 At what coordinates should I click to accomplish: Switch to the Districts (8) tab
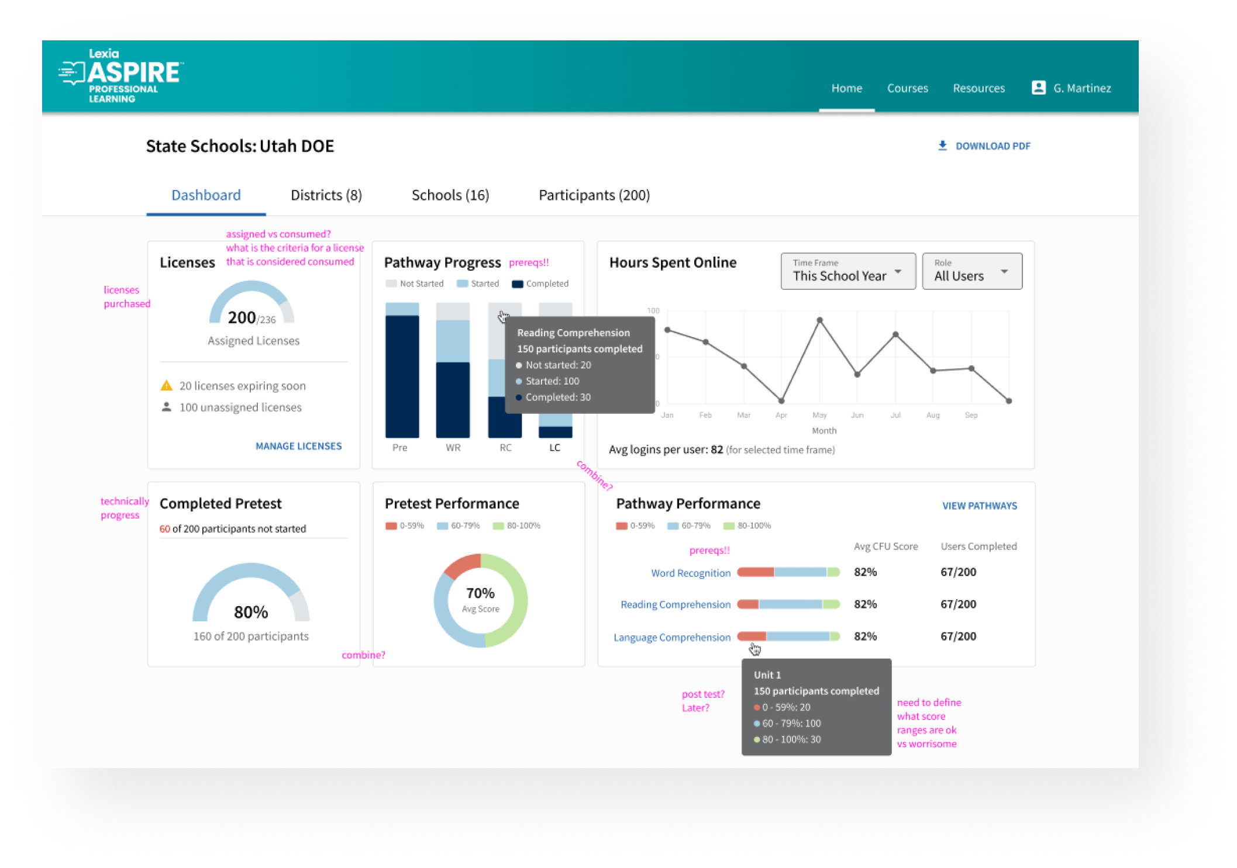[x=326, y=195]
